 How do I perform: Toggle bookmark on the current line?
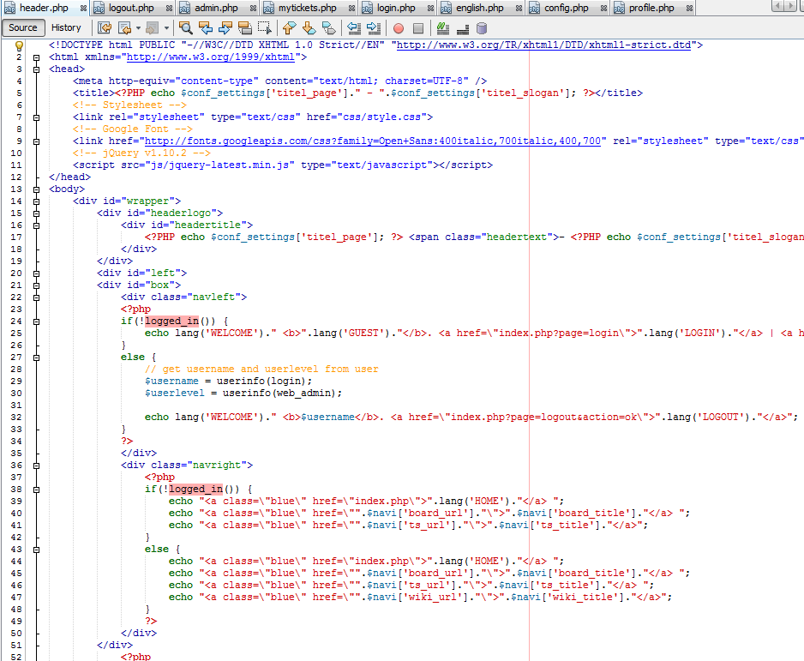pos(328,27)
